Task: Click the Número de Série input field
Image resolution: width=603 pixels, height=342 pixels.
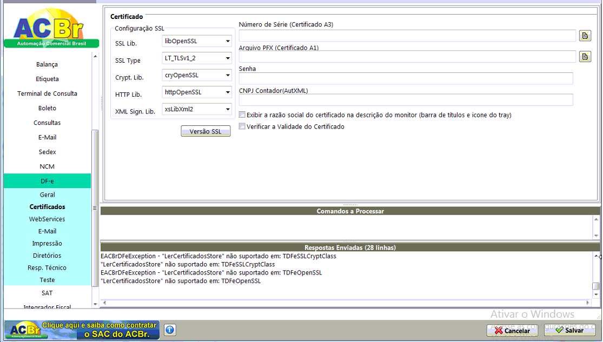Action: [407, 36]
